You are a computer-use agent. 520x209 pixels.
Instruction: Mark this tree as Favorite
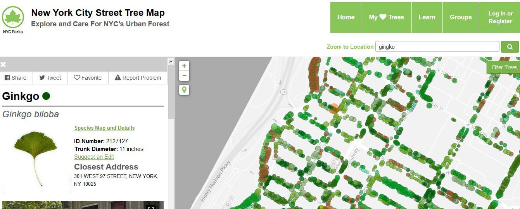coord(88,77)
